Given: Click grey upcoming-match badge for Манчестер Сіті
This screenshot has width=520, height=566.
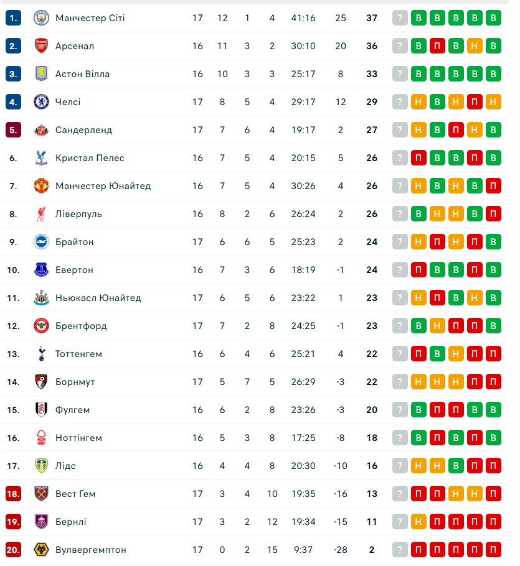Looking at the screenshot, I should (400, 18).
